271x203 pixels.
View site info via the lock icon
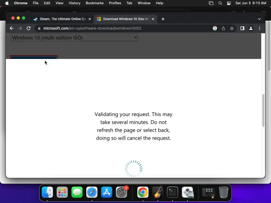(39, 28)
